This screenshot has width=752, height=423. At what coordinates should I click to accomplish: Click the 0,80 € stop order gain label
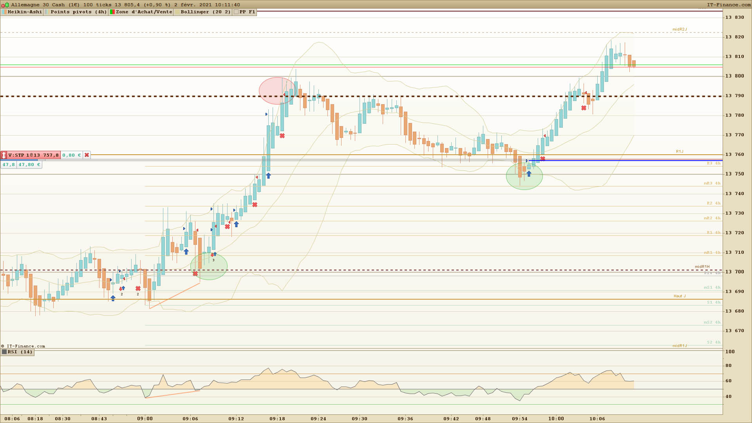coord(72,155)
